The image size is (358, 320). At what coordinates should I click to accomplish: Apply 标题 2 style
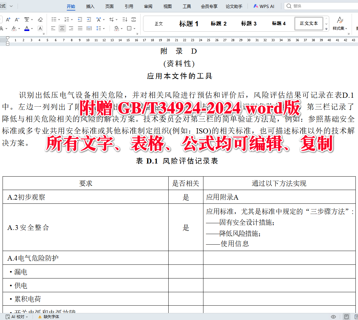point(218,24)
